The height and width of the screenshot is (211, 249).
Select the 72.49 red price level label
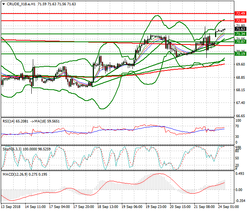(x=240, y=13)
